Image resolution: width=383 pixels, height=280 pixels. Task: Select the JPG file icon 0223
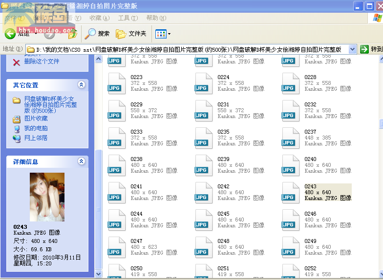[x=117, y=83]
